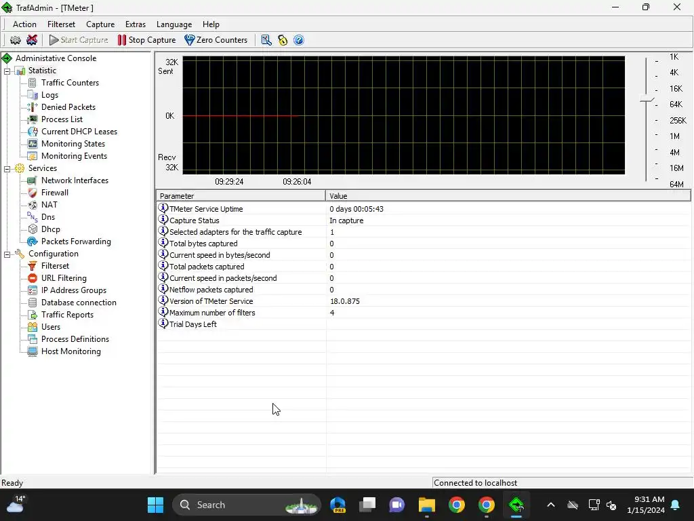
Task: Select the Current DHCP Leases icon
Action: tap(33, 132)
